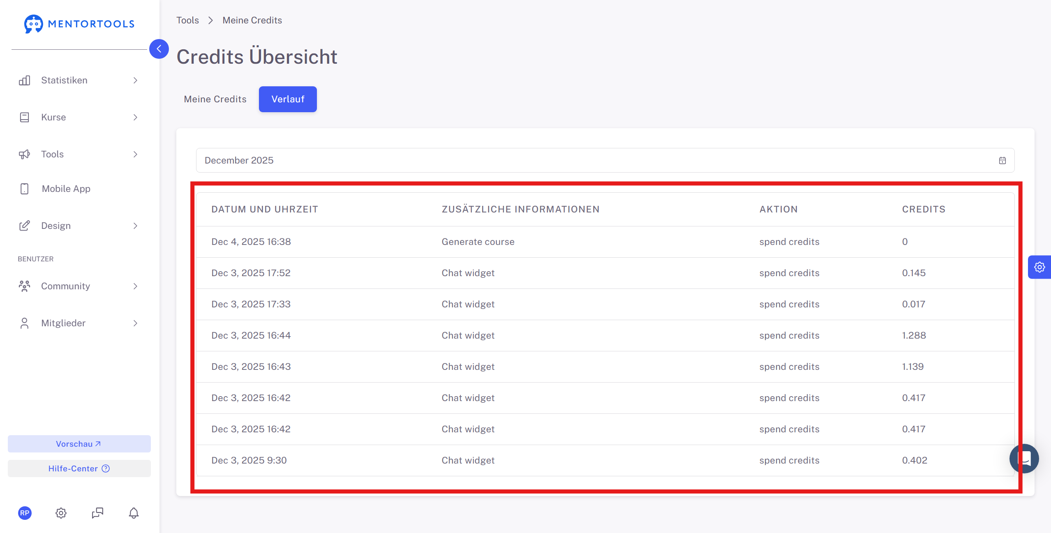Click the Aktion column header
The height and width of the screenshot is (533, 1051).
778,209
